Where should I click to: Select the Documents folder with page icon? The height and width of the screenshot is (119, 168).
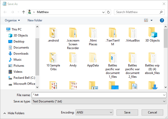(x=133, y=86)
